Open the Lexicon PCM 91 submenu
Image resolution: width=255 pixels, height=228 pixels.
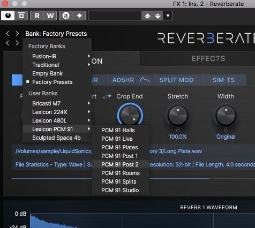[57, 129]
